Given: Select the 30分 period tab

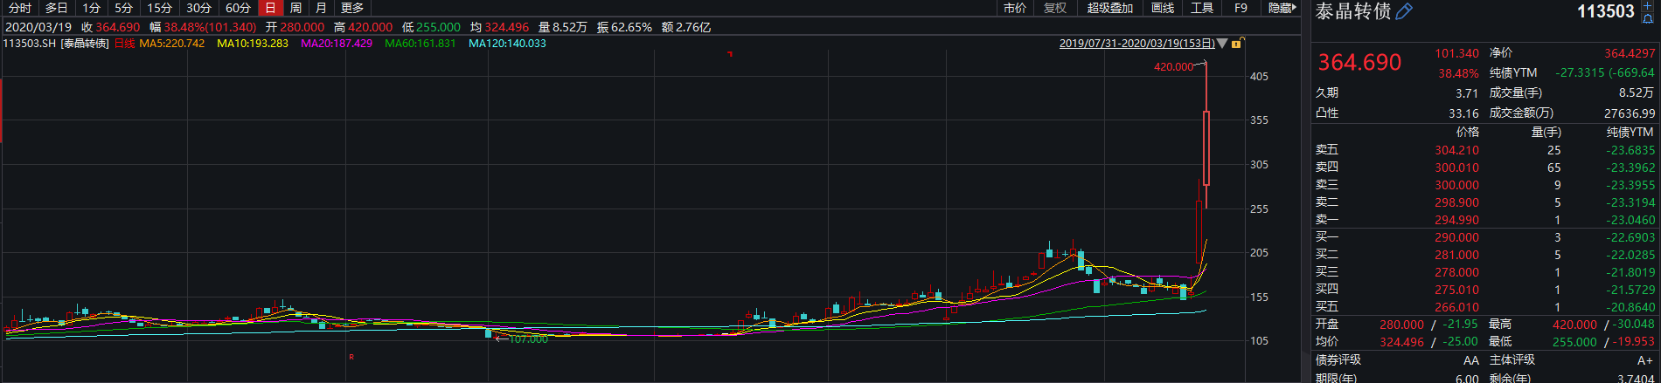Looking at the screenshot, I should (x=199, y=8).
